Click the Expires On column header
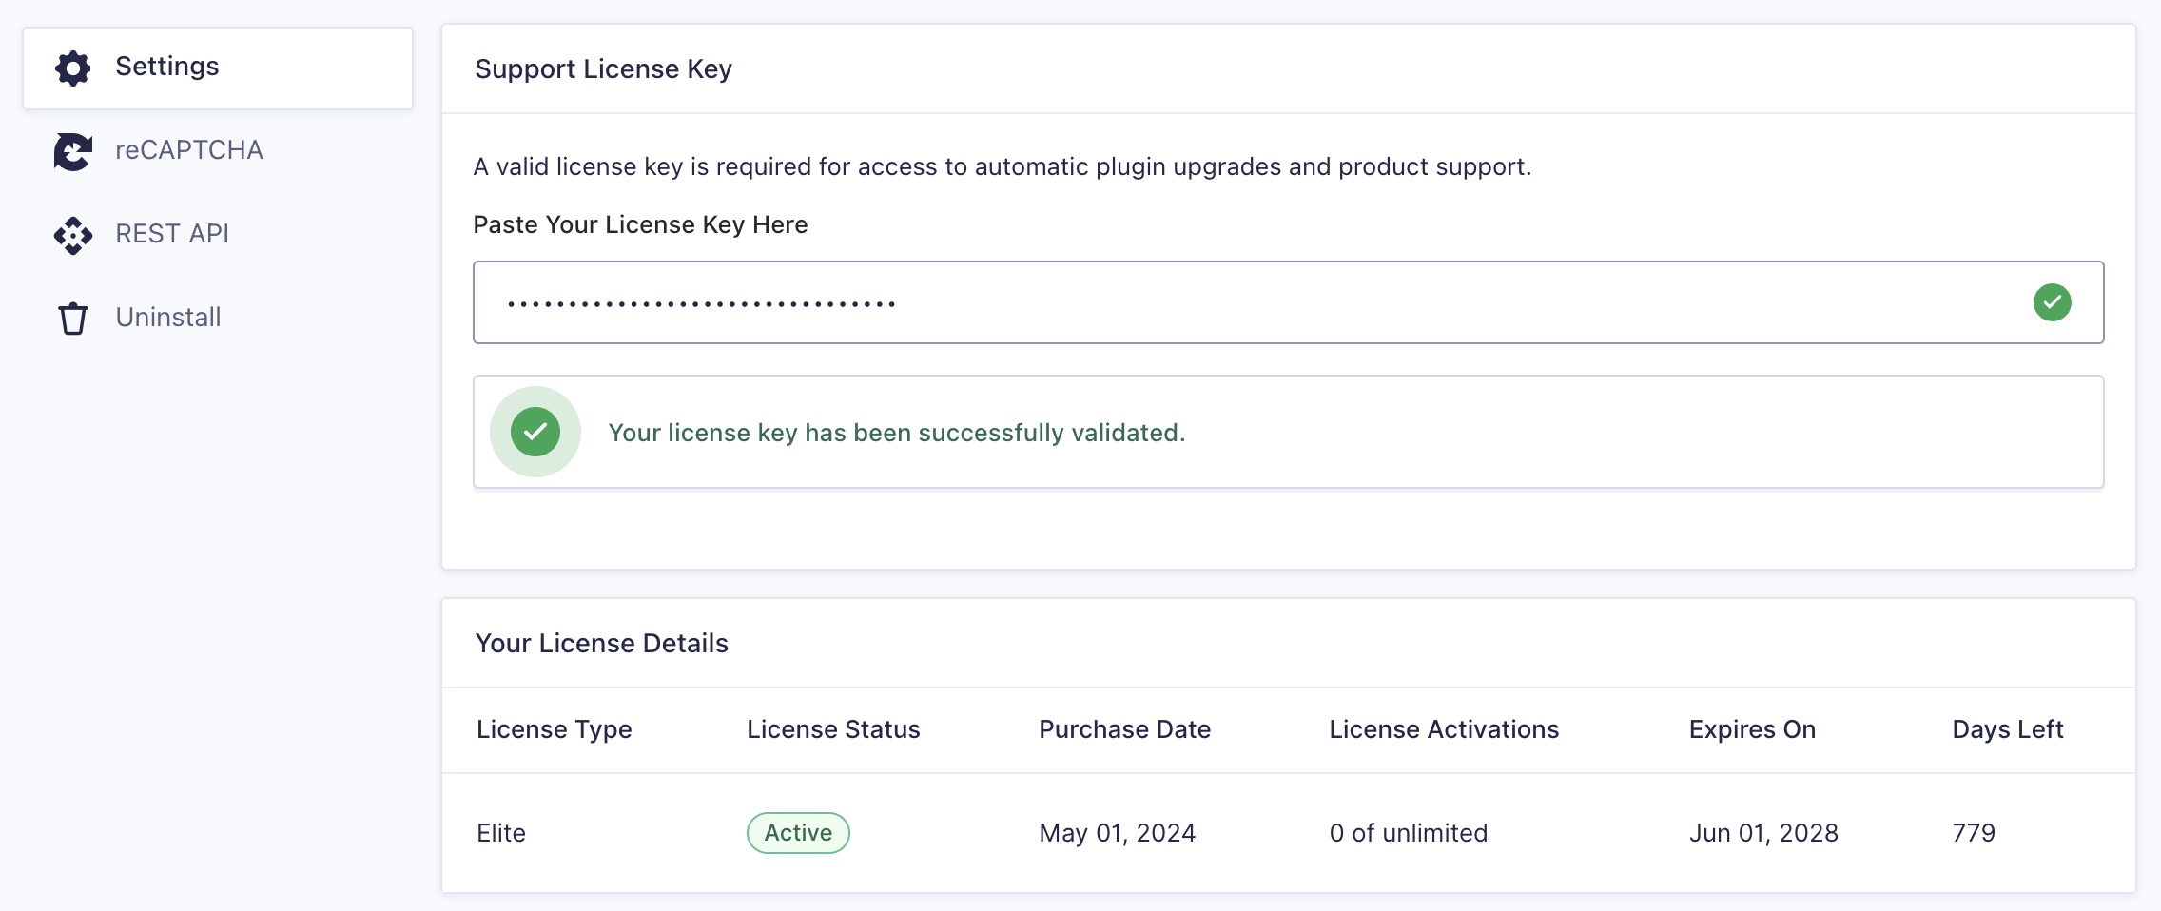The image size is (2161, 911). click(1752, 729)
